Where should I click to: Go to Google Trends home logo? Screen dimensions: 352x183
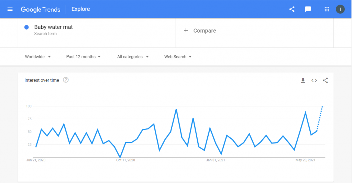(x=41, y=9)
